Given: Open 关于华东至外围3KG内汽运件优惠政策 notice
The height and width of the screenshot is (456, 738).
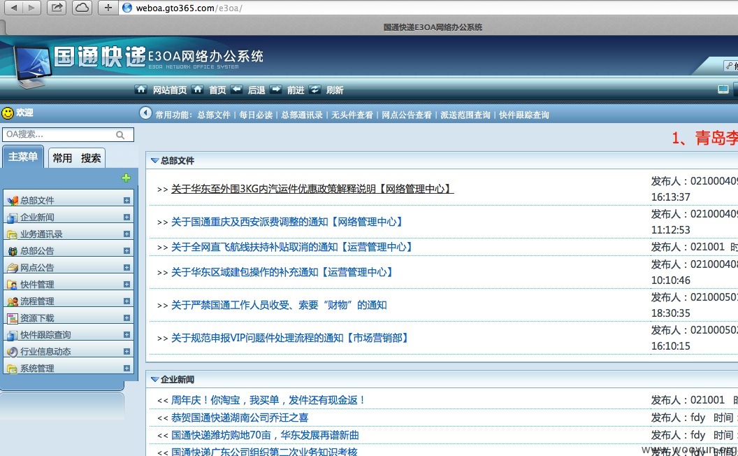Looking at the screenshot, I should [312, 189].
